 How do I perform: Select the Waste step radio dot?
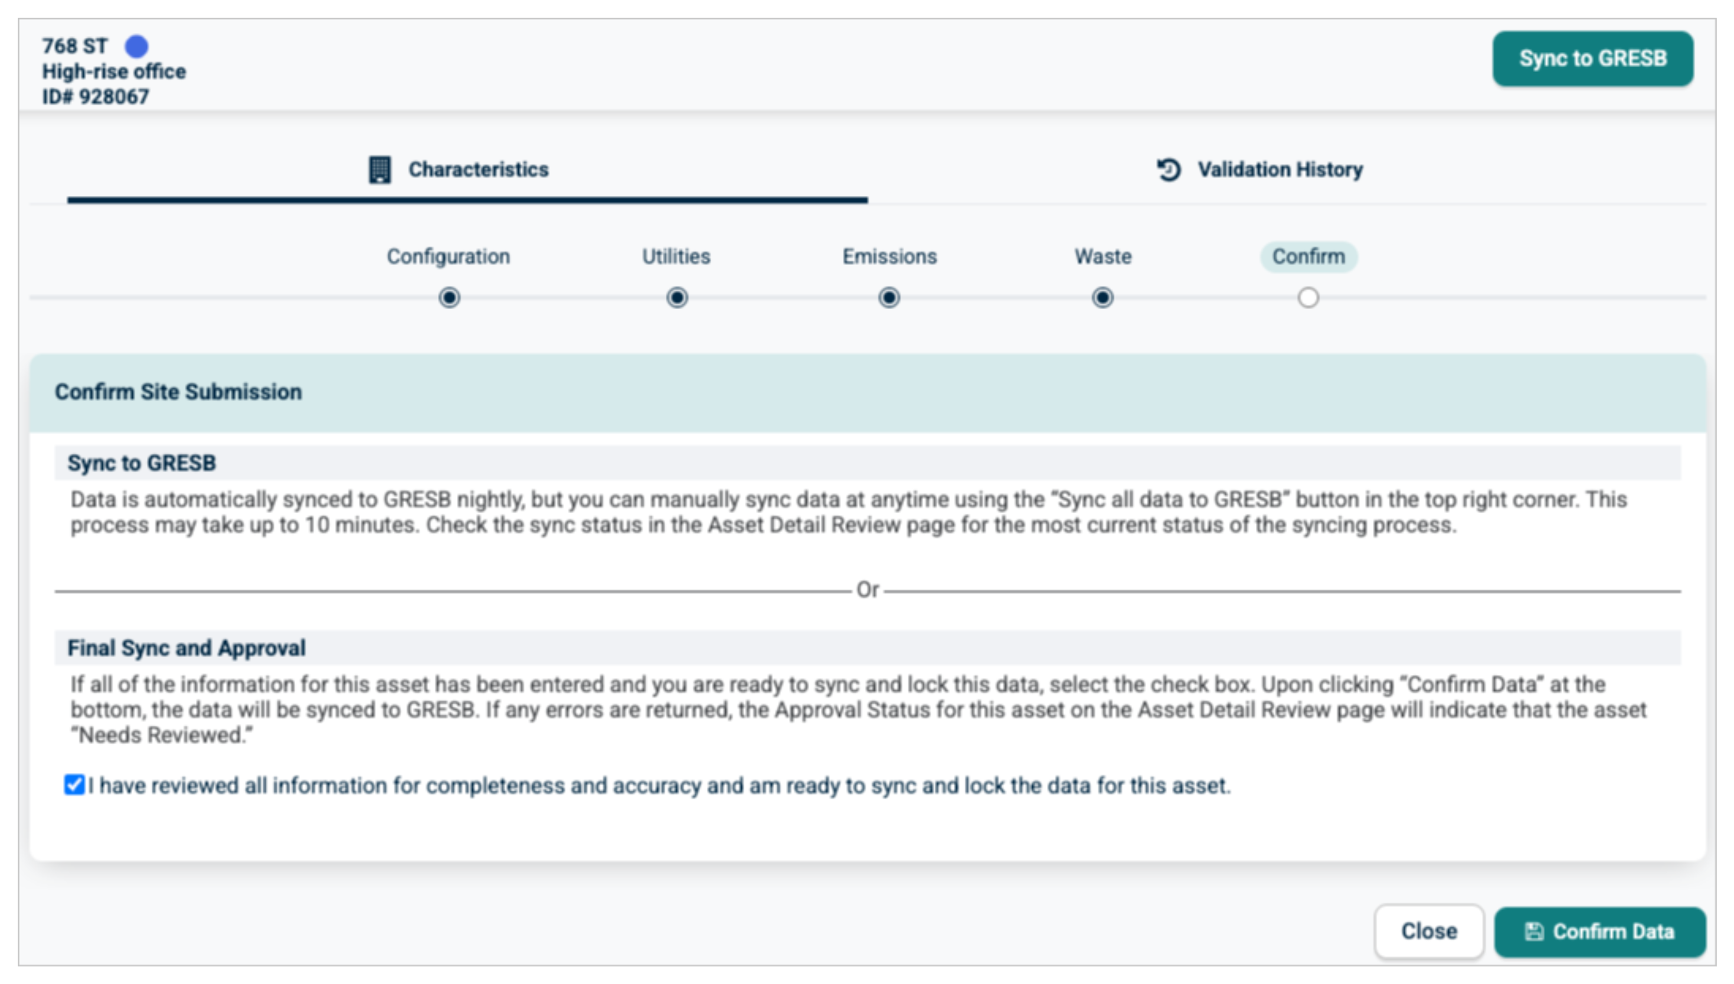coord(1102,298)
